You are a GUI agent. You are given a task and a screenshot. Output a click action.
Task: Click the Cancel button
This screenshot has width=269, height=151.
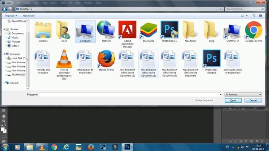(x=253, y=101)
